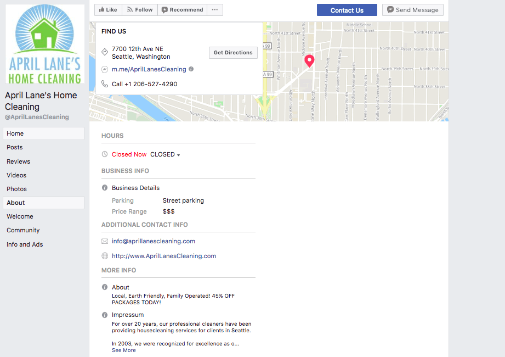
Task: Click the Messenger icon on Send Message
Action: 390,10
